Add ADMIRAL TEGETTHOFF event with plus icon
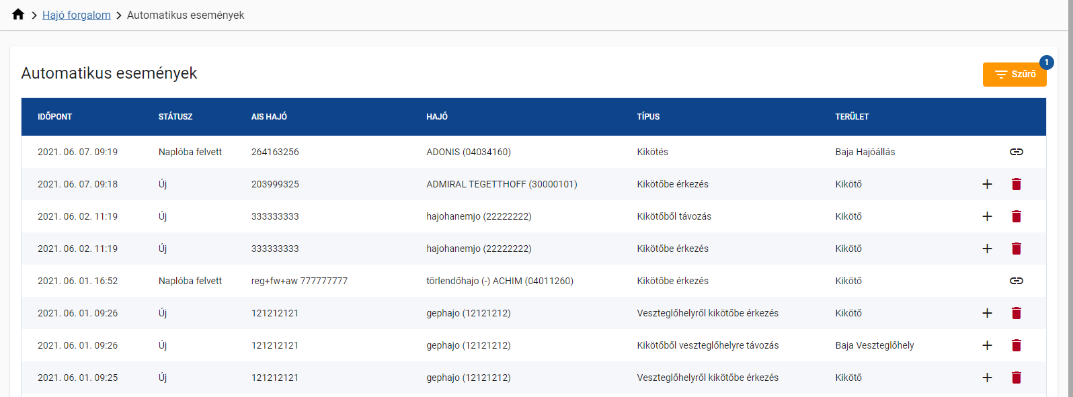The width and height of the screenshot is (1073, 397). [x=987, y=184]
